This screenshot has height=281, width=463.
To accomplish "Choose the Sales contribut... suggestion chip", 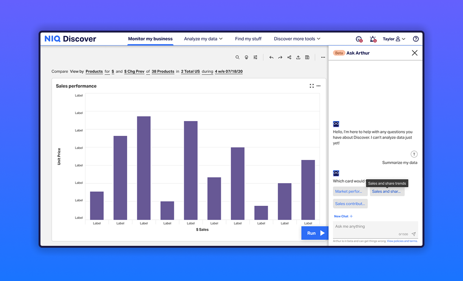I will click(x=350, y=203).
